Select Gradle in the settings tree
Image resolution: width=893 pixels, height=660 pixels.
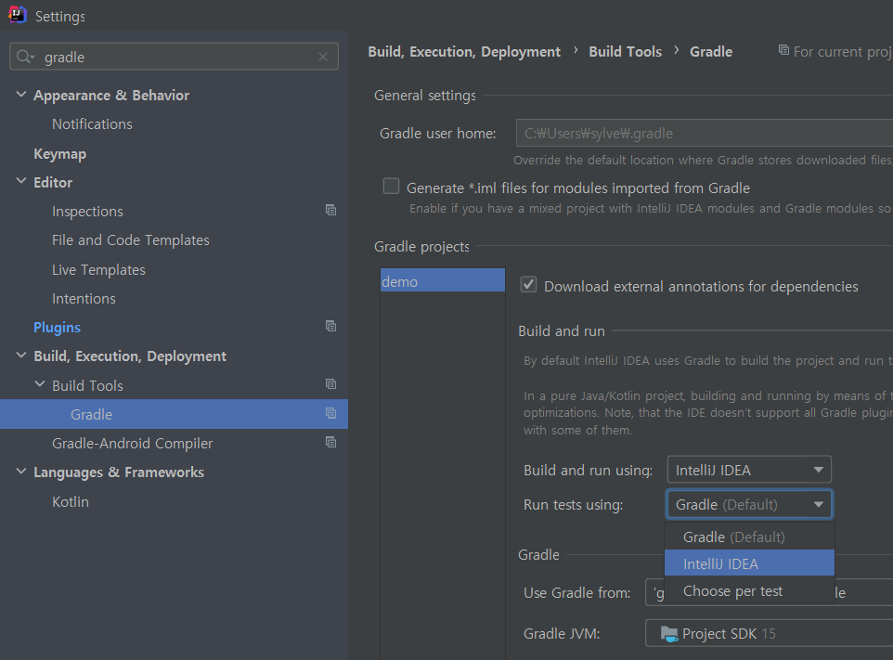point(174,414)
